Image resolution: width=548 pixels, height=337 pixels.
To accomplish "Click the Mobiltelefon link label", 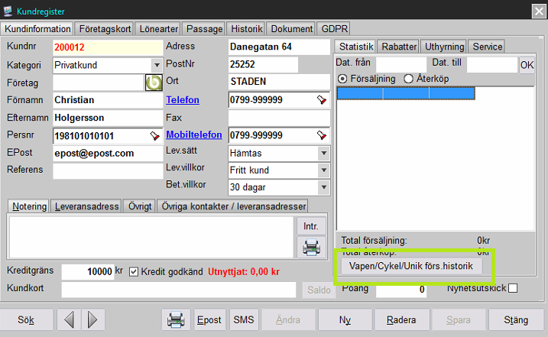I will [x=193, y=135].
